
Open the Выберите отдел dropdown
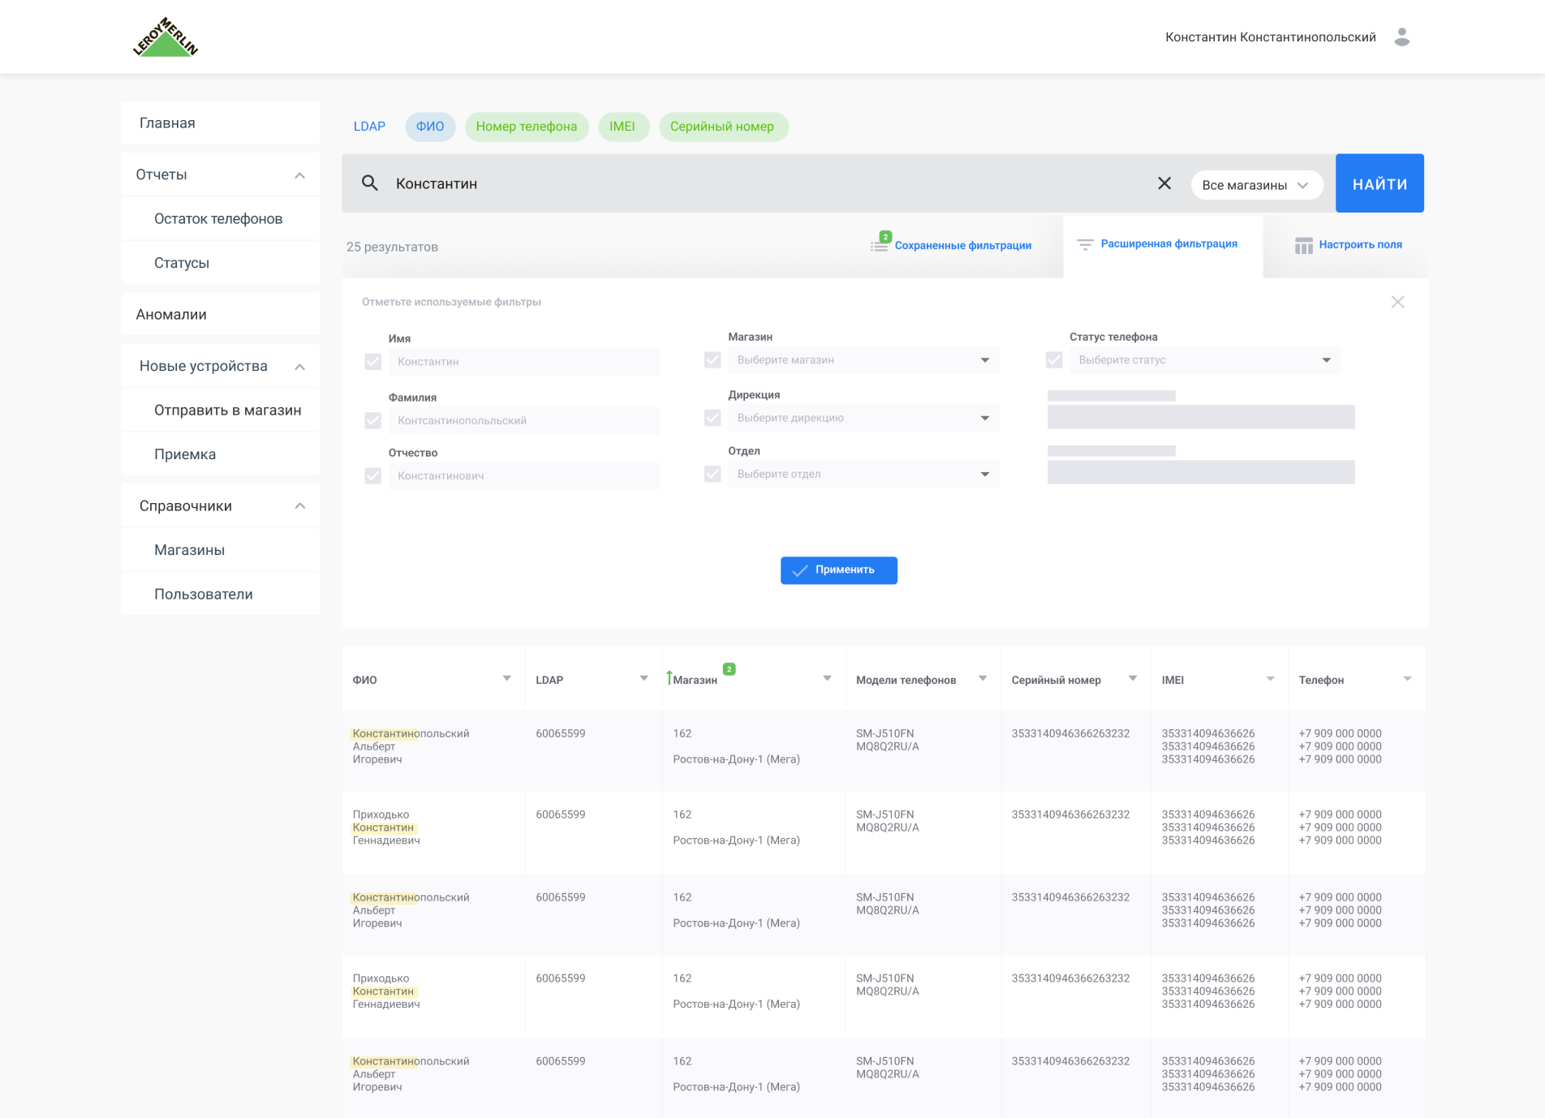click(863, 474)
